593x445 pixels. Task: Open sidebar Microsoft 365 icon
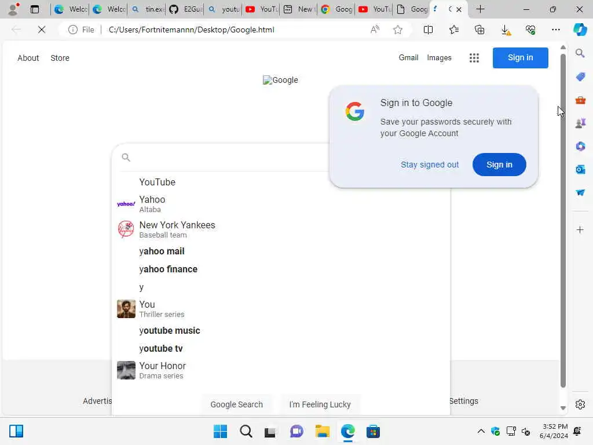[x=580, y=146]
